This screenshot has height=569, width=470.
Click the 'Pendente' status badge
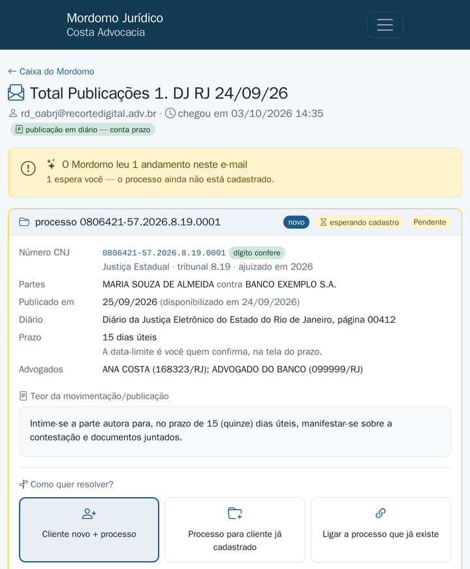[430, 222]
